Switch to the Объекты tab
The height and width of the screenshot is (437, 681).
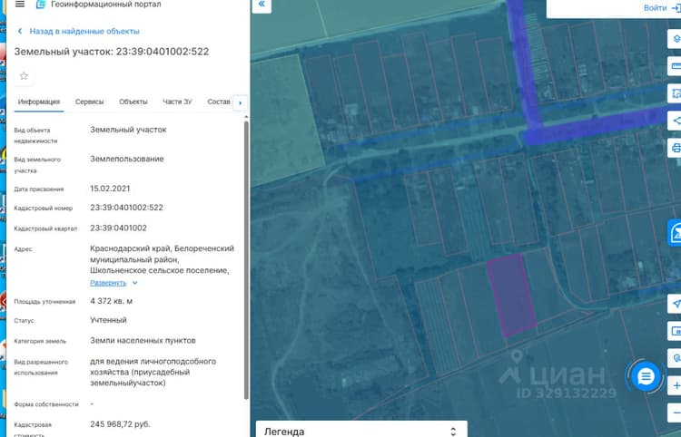pyautogui.click(x=133, y=102)
